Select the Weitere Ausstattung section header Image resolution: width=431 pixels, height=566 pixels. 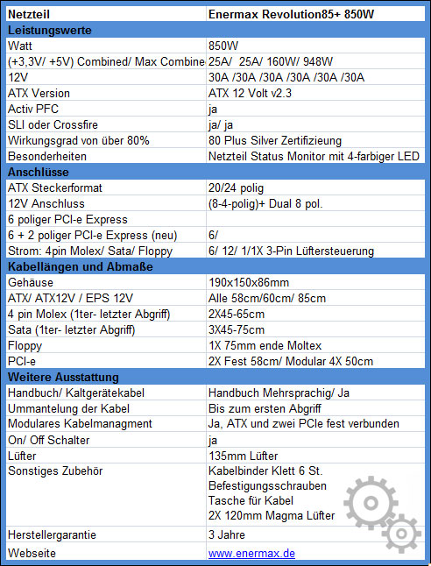pyautogui.click(x=215, y=378)
